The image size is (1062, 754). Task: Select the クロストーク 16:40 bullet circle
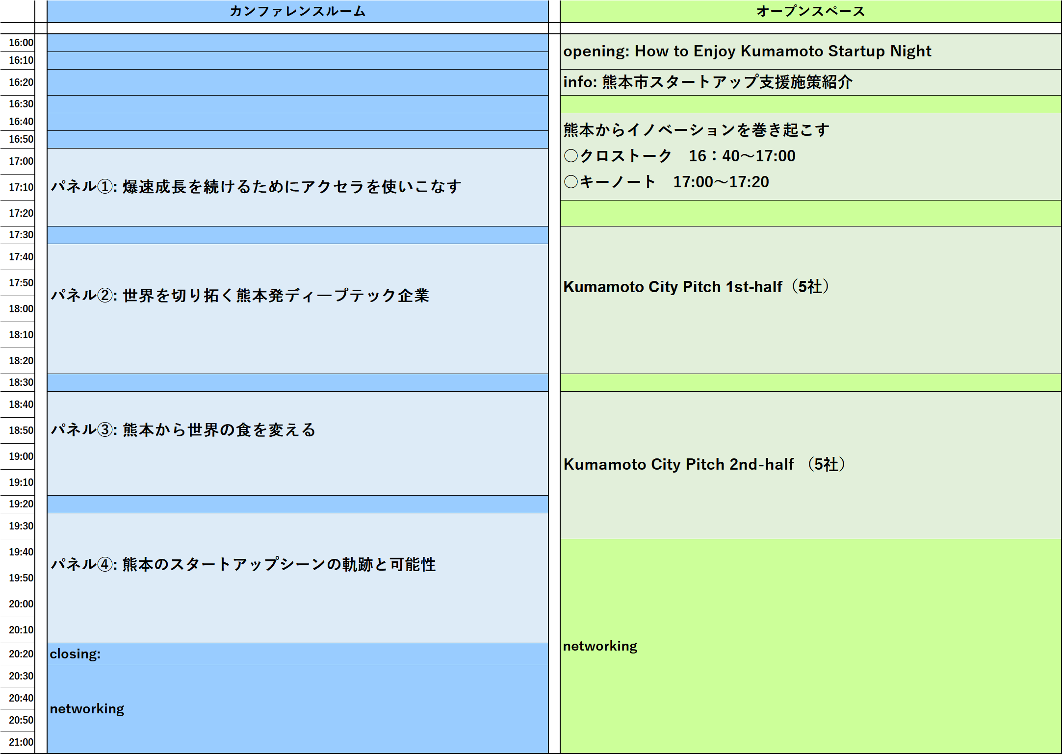[x=571, y=156]
